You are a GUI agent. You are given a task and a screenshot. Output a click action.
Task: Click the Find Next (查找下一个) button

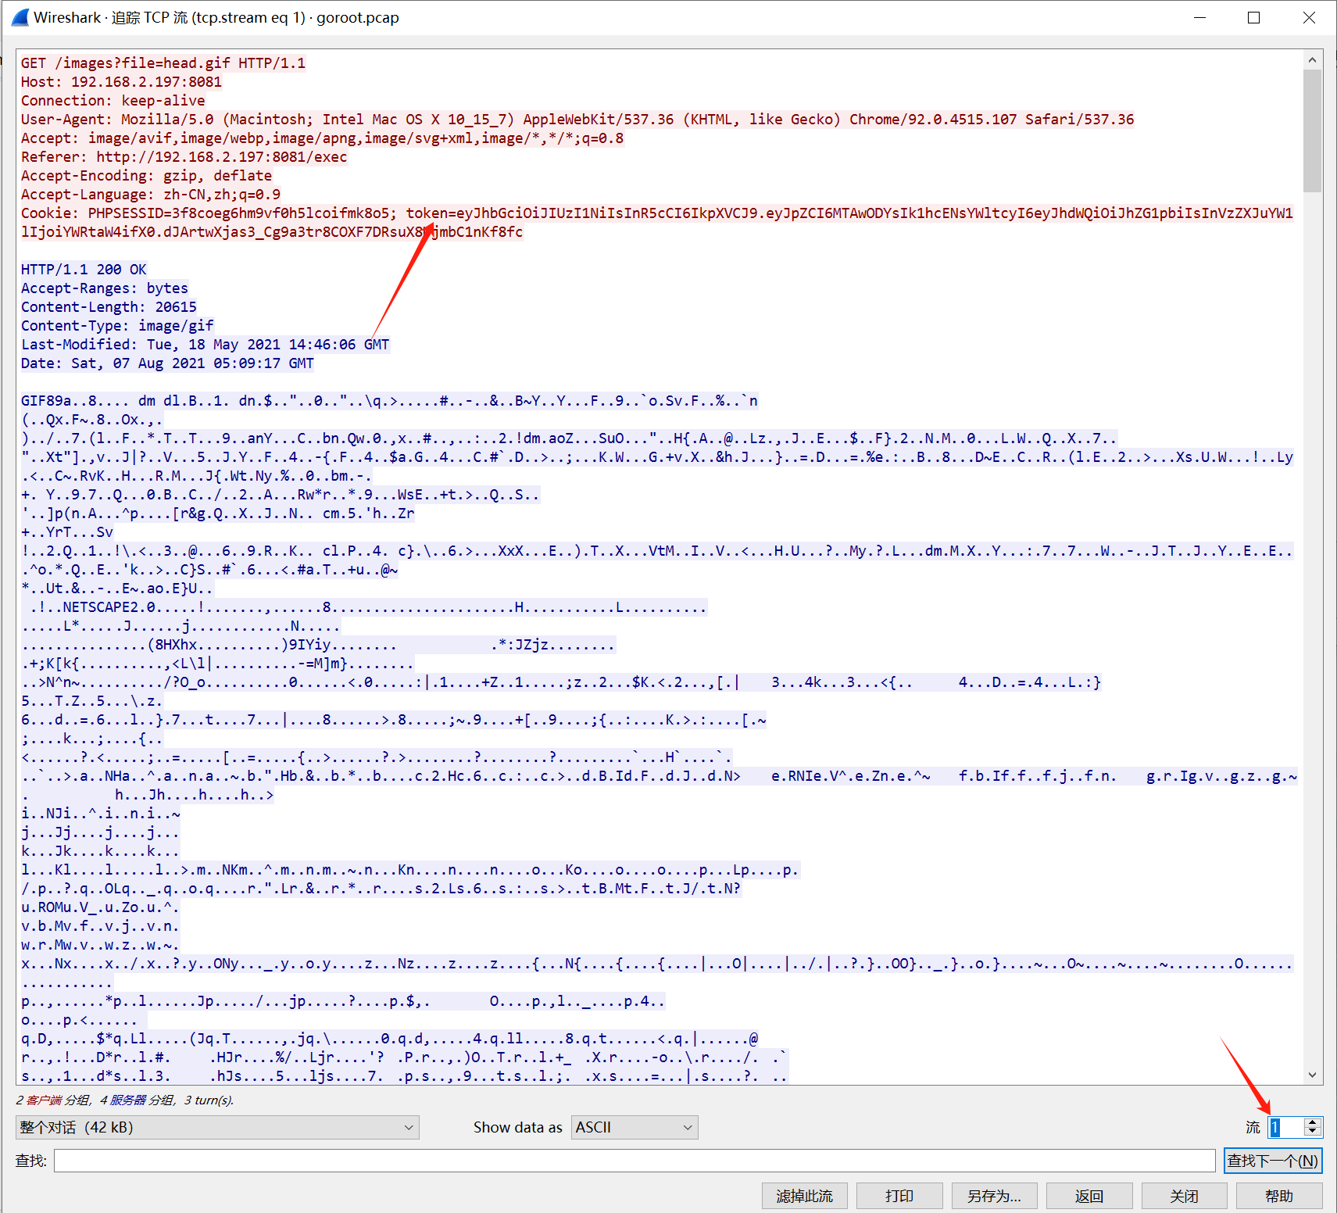click(x=1273, y=1161)
